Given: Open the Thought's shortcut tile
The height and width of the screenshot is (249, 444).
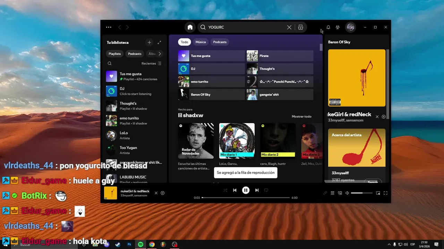Looking at the screenshot, I should (280, 69).
